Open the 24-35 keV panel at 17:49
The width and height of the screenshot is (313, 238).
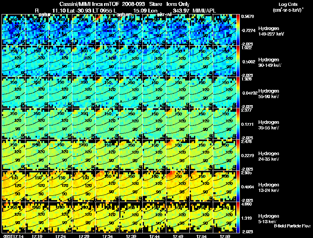[x=178, y=155]
